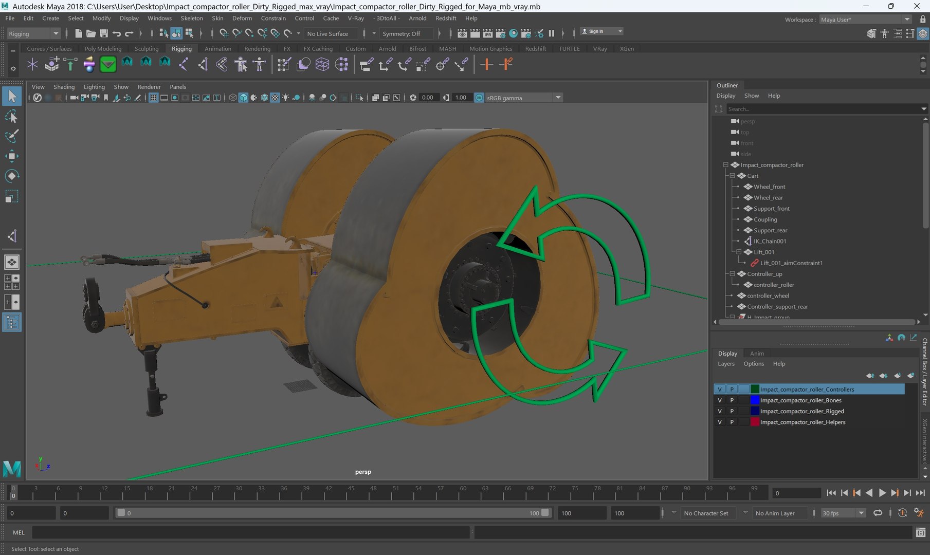The height and width of the screenshot is (555, 930).
Task: Click the Play forwards button
Action: [882, 493]
